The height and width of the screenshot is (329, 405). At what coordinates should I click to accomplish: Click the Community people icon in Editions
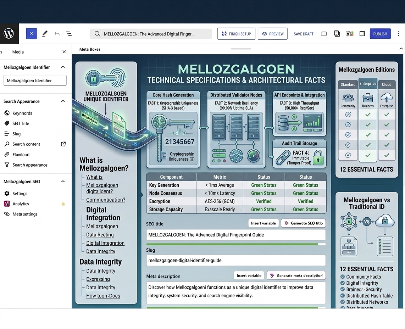348,98
